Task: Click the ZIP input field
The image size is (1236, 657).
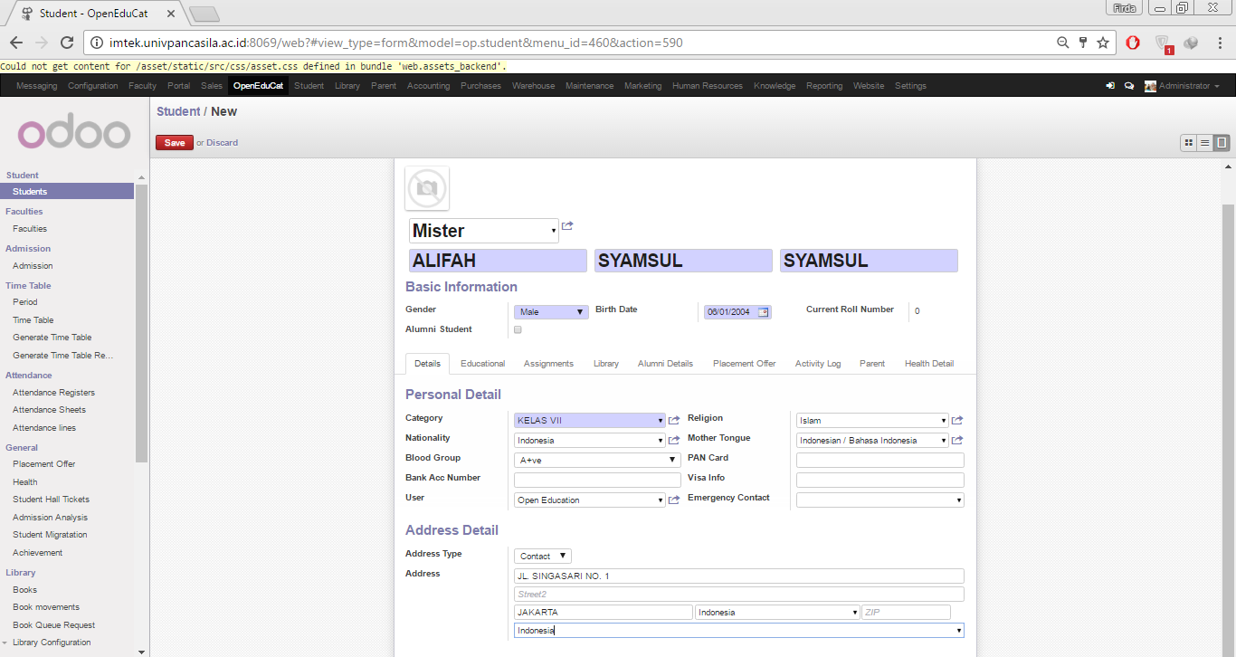Action: click(x=906, y=613)
